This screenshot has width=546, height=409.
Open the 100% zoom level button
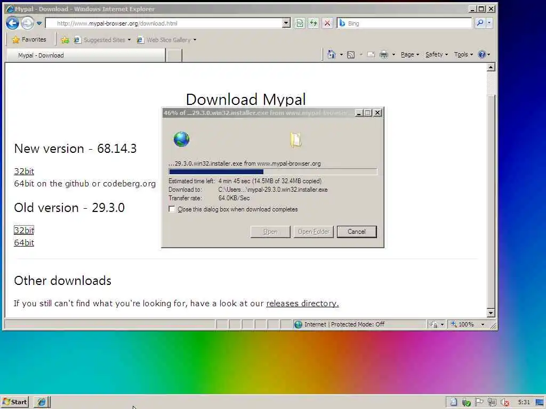click(x=462, y=324)
